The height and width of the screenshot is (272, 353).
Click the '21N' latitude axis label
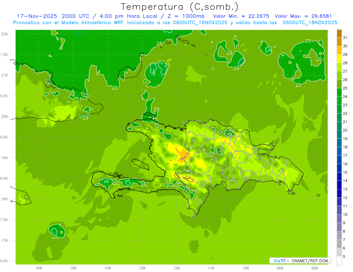coord(5,75)
